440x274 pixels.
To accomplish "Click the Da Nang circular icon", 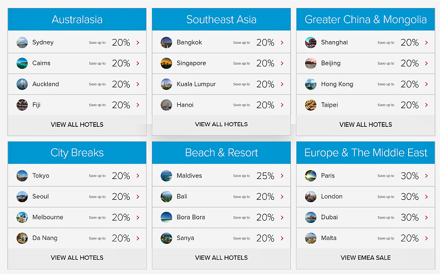I will tap(22, 238).
